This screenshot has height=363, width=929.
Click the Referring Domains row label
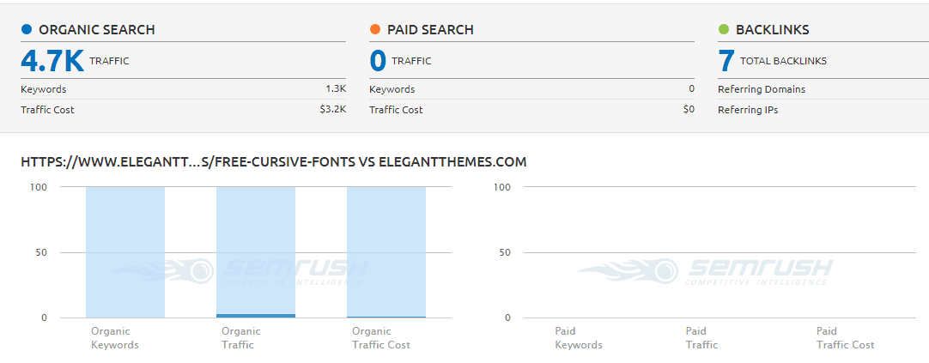tap(762, 89)
